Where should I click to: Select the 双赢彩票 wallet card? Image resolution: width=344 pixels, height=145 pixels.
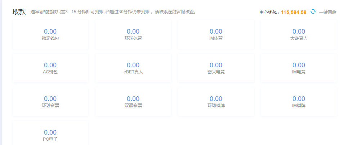point(133,102)
